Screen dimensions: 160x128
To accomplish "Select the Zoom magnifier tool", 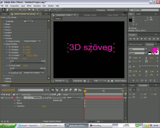I will click(11, 10).
